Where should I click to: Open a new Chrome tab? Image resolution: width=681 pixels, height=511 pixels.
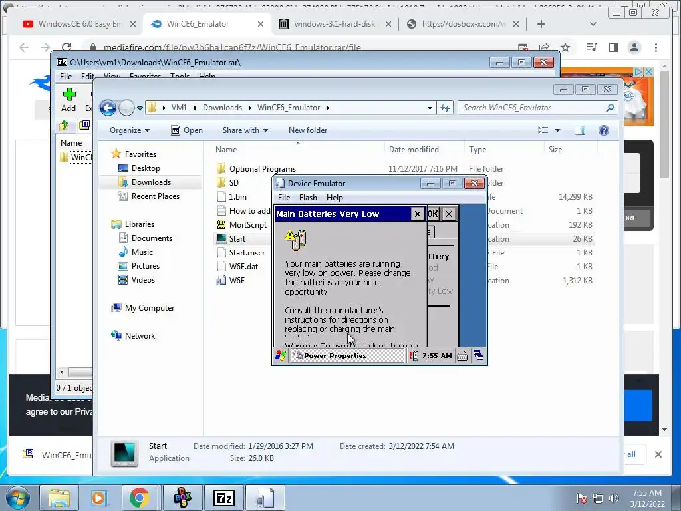pos(541,24)
